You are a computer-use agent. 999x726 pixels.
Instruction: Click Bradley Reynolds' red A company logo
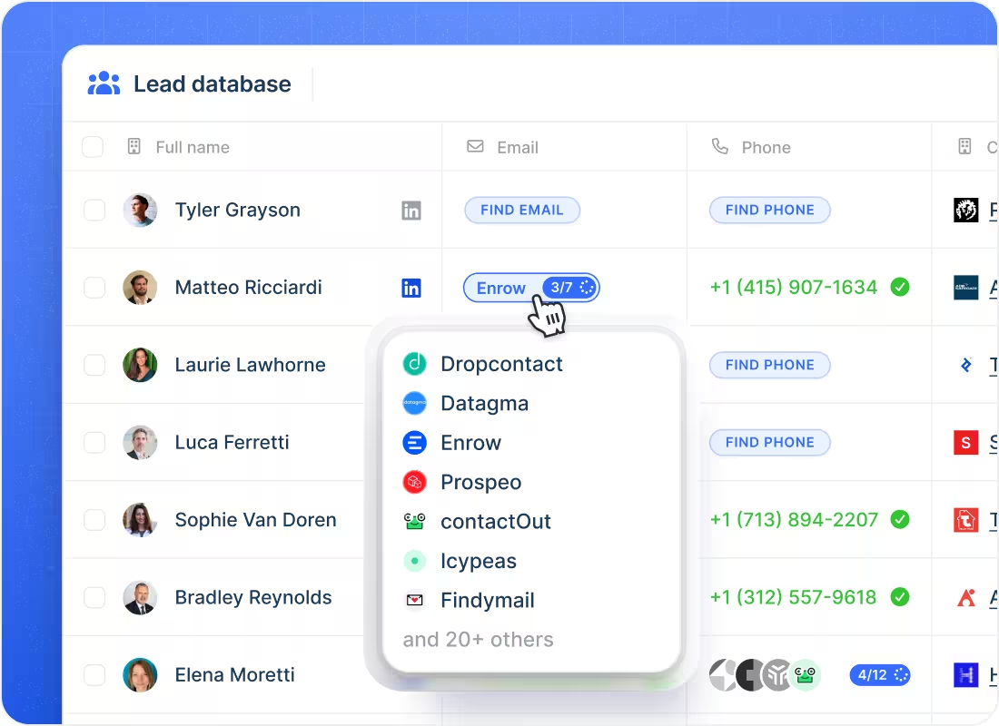click(966, 597)
